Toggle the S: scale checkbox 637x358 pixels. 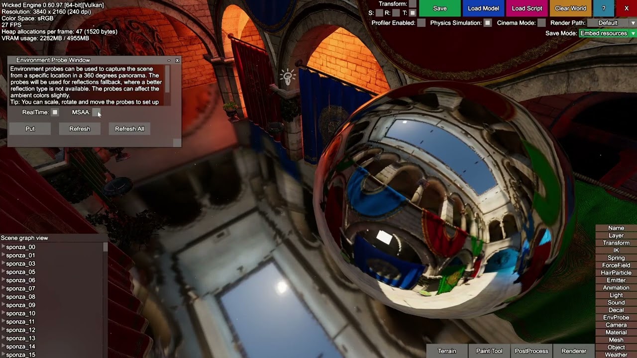[379, 13]
